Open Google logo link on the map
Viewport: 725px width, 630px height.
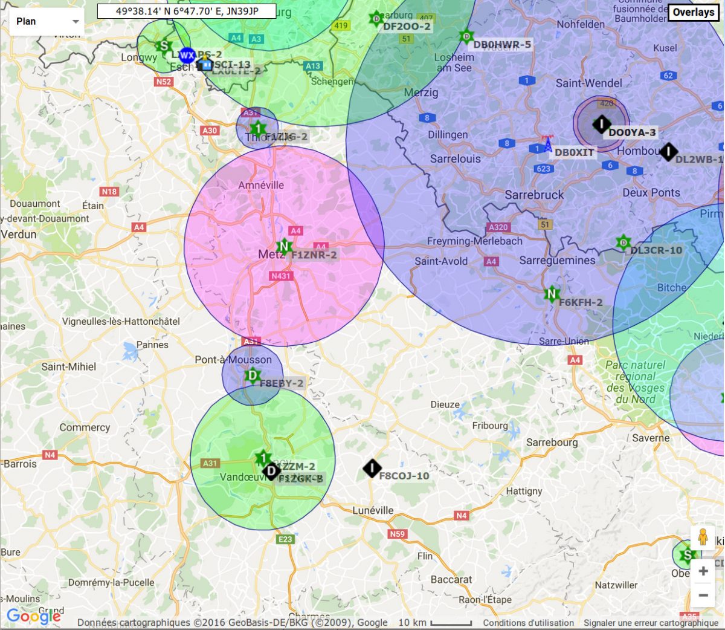(34, 617)
